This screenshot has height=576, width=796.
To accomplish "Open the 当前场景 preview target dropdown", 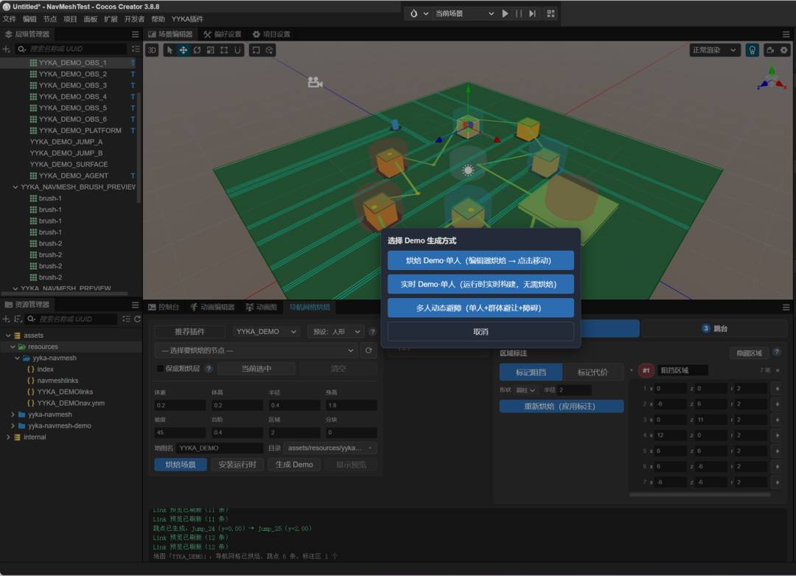I will coord(464,14).
